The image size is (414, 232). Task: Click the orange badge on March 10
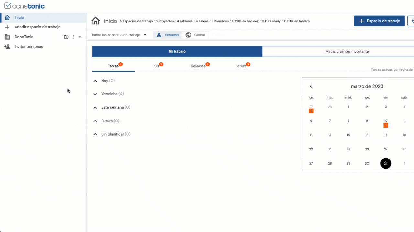click(386, 125)
